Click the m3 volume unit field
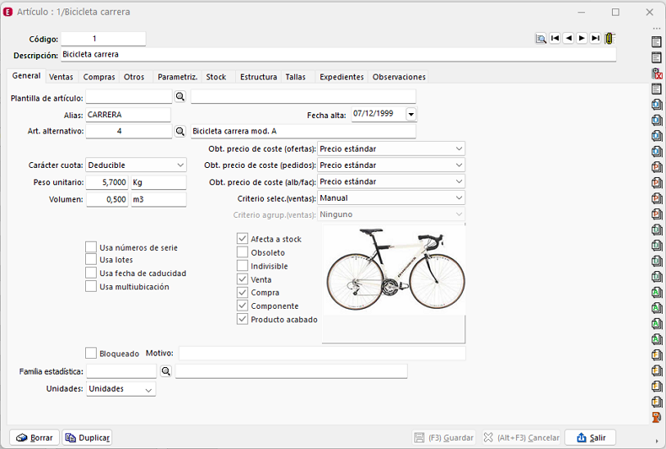This screenshot has width=666, height=449. [x=158, y=199]
